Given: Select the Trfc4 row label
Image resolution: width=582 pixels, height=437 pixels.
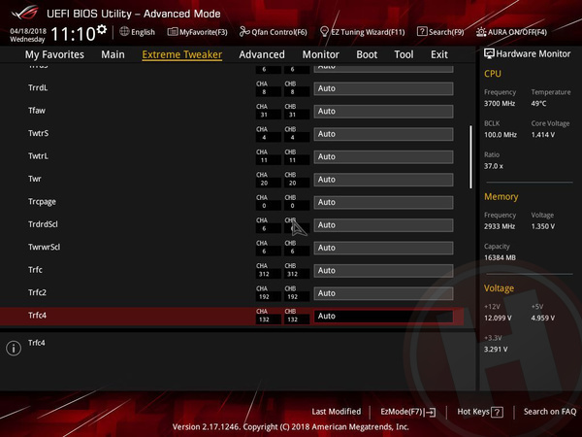Looking at the screenshot, I should pos(37,315).
